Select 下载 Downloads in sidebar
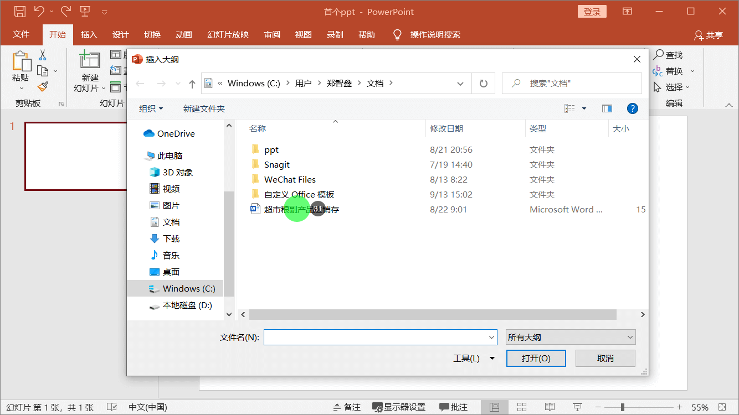This screenshot has height=415, width=739. click(165, 238)
